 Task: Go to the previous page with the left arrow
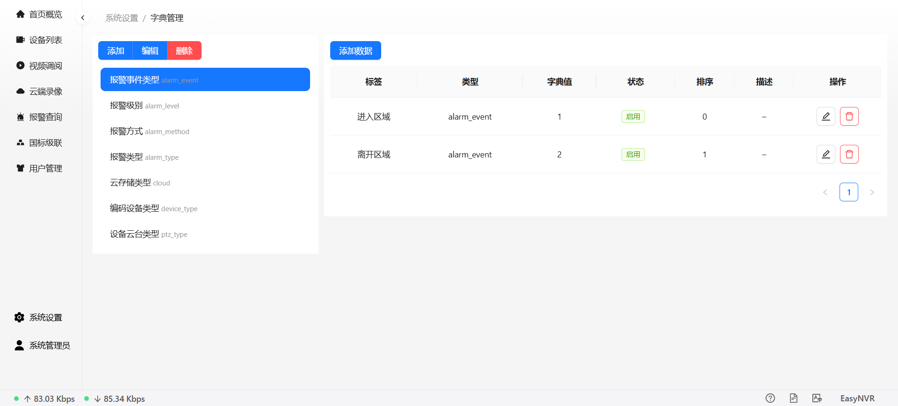pyautogui.click(x=826, y=192)
